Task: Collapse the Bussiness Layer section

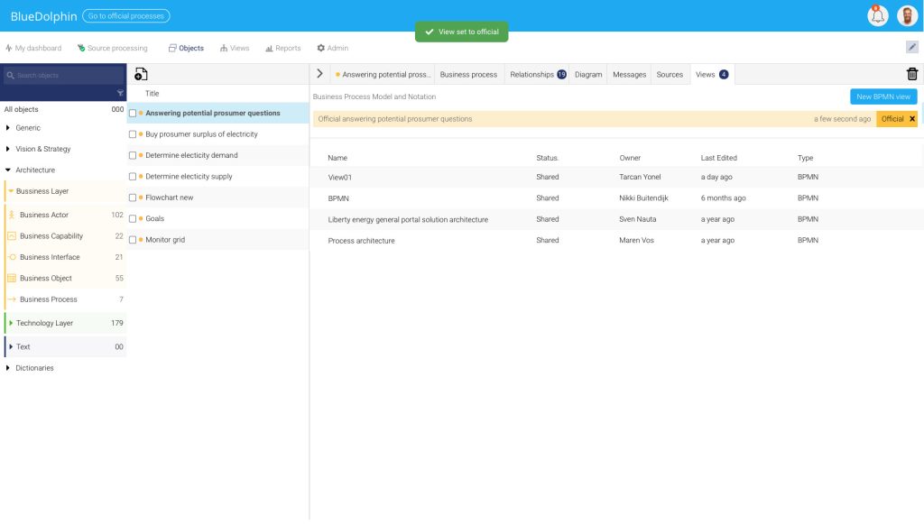Action: 11,191
